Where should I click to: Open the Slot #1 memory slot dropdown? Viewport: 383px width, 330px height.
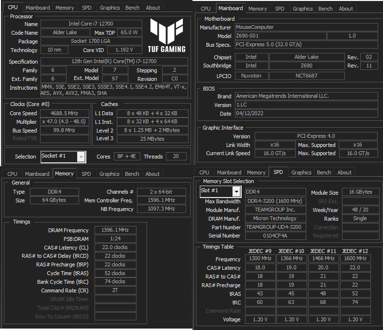[236, 191]
